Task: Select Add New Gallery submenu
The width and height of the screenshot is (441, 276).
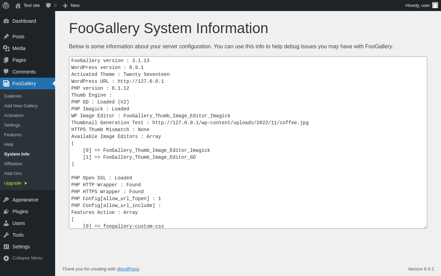Action: pyautogui.click(x=28, y=106)
